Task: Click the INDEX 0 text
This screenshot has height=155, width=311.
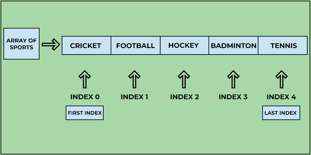Action: [x=85, y=97]
